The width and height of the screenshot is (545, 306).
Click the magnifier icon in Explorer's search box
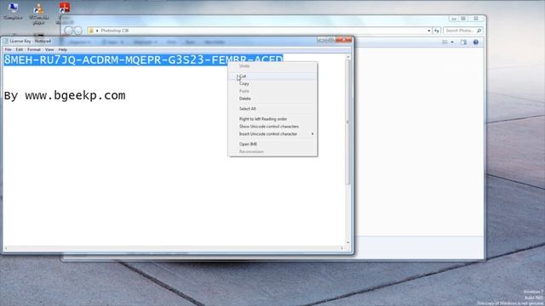[479, 31]
